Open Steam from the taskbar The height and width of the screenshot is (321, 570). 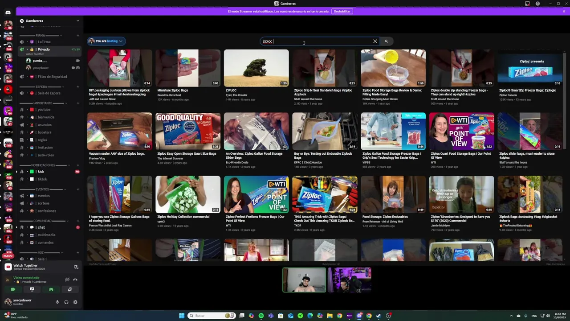(x=379, y=316)
